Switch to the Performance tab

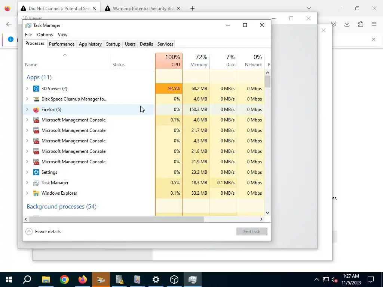click(x=62, y=44)
